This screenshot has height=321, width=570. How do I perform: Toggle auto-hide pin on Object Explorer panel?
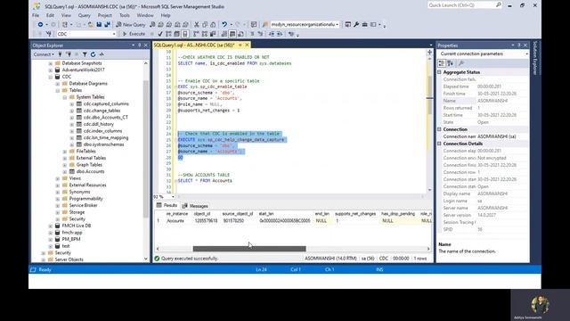[139, 45]
